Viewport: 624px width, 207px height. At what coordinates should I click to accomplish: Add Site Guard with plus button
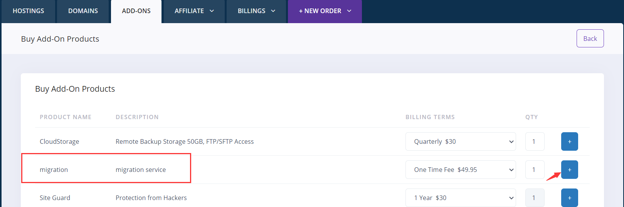point(569,197)
